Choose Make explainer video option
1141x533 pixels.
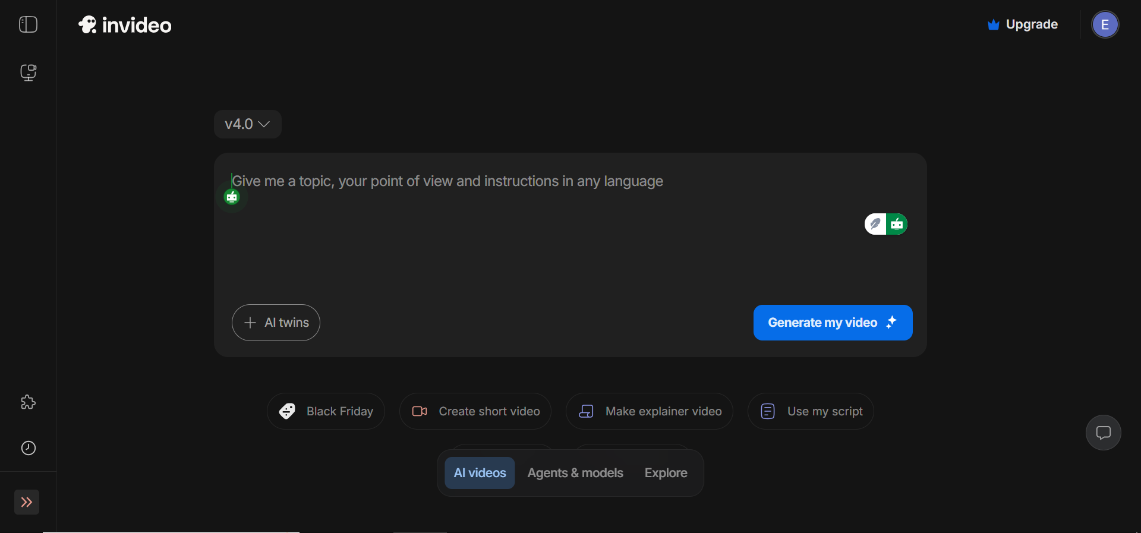pyautogui.click(x=649, y=411)
